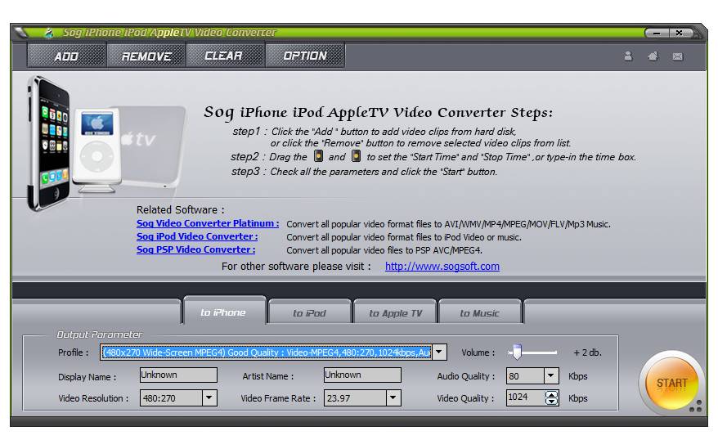Open the OPTION settings

(x=304, y=56)
